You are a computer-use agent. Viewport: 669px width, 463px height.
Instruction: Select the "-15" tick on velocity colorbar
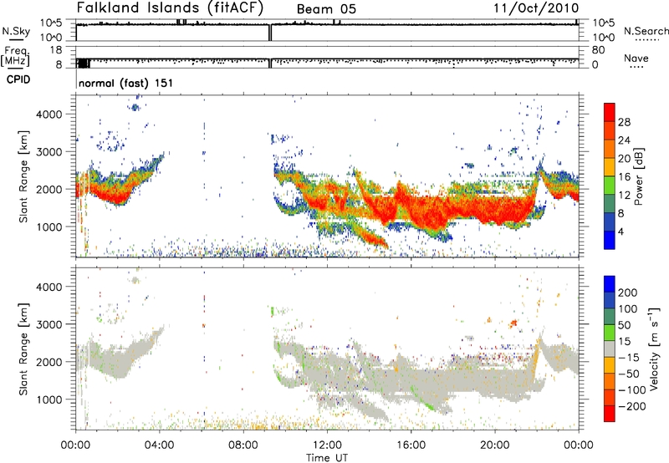tap(629, 358)
